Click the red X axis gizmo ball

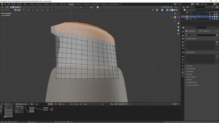pos(179,17)
